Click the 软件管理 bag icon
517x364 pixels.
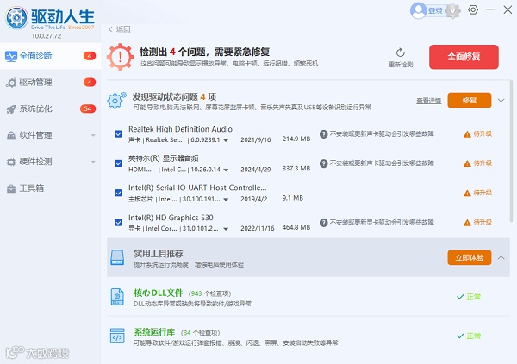point(11,135)
